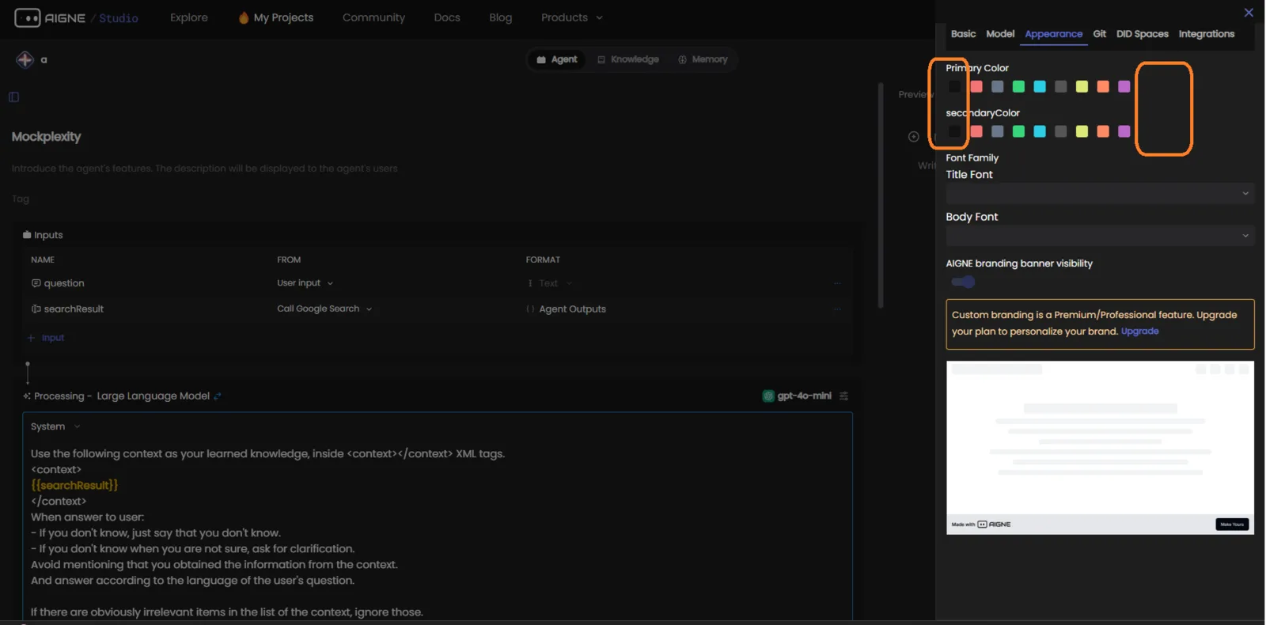Open Community in top navigation
1266x625 pixels.
[x=373, y=17]
